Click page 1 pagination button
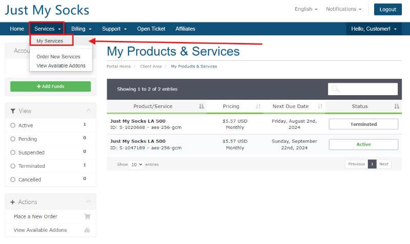Image resolution: width=410 pixels, height=244 pixels. tap(372, 164)
